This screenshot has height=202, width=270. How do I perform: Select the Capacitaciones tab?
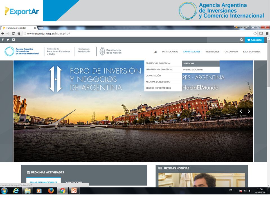pos(73,182)
